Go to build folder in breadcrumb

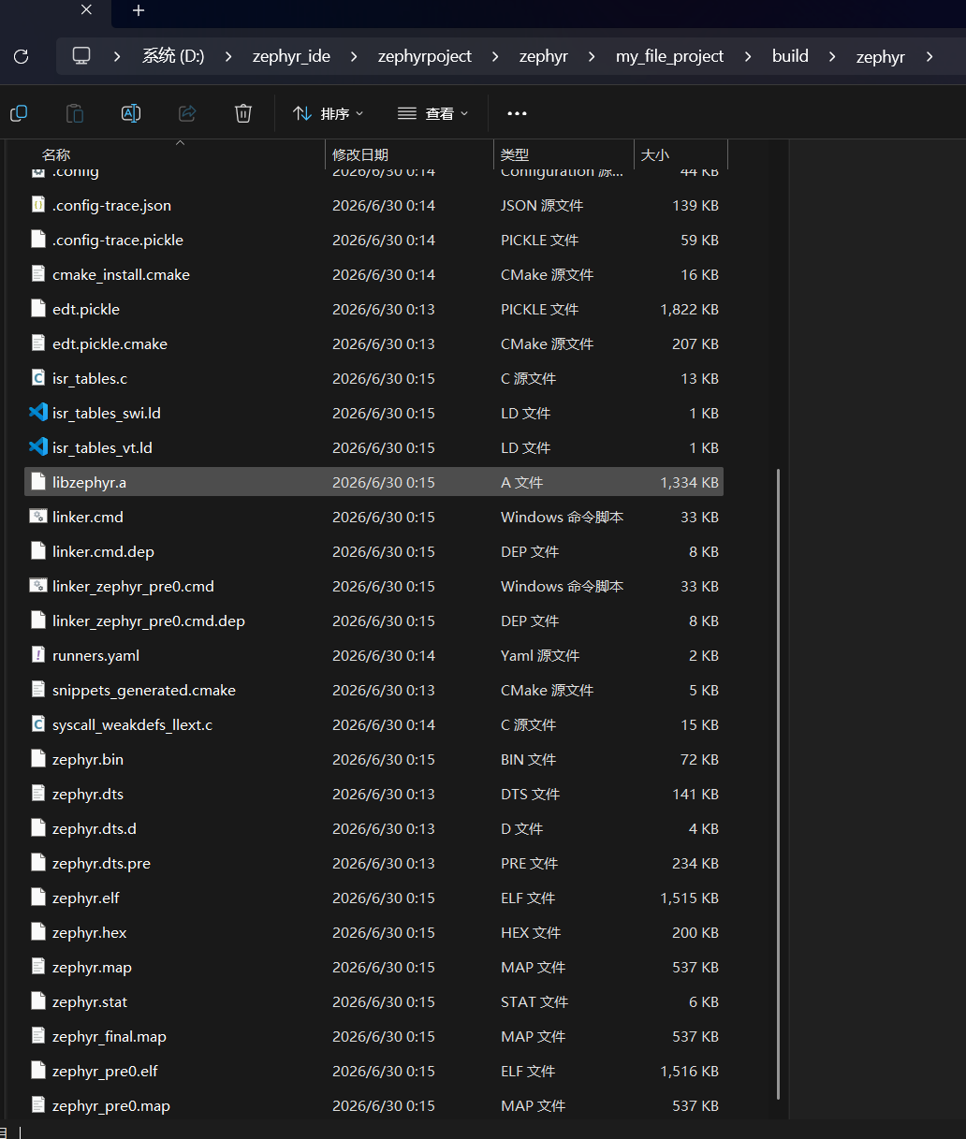pyautogui.click(x=790, y=56)
